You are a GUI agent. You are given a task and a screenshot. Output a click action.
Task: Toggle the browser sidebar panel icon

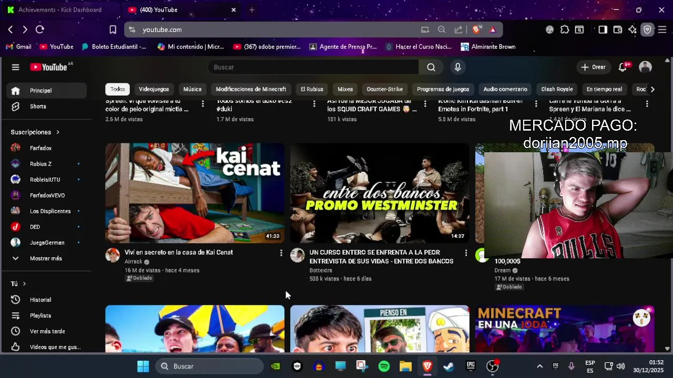(x=603, y=30)
